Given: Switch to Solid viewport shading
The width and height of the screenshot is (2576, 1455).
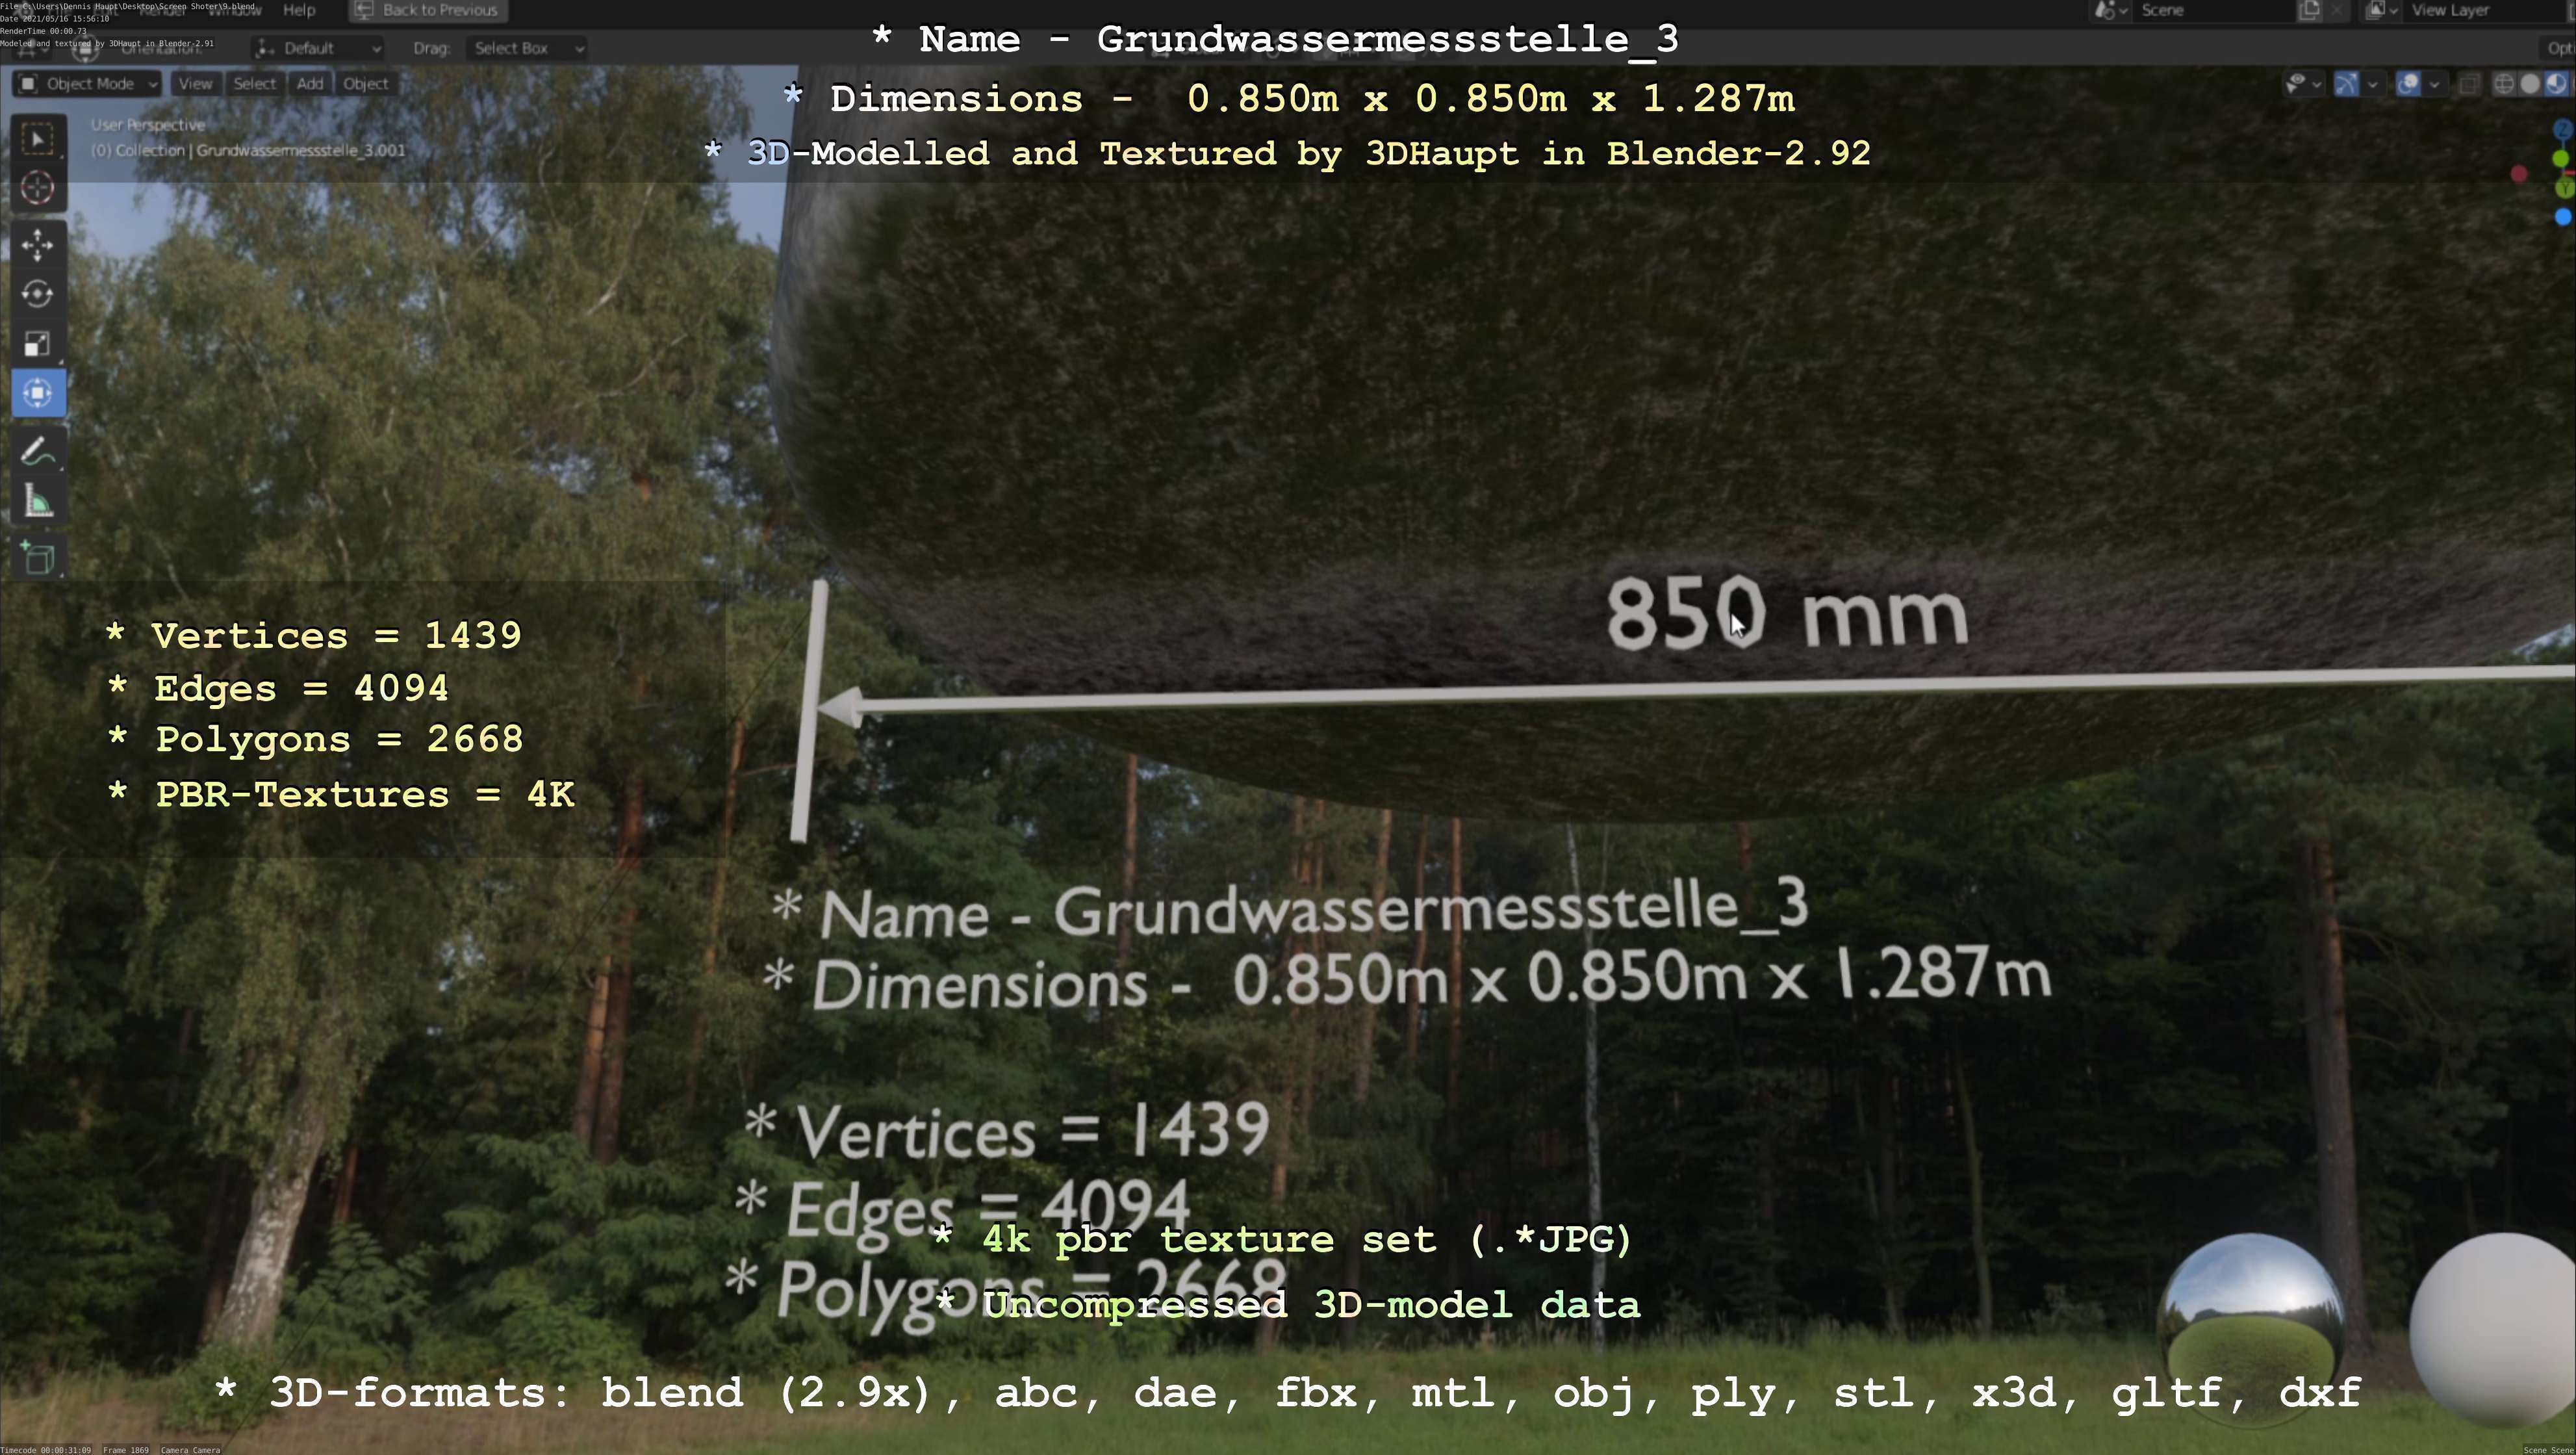Looking at the screenshot, I should [2530, 84].
